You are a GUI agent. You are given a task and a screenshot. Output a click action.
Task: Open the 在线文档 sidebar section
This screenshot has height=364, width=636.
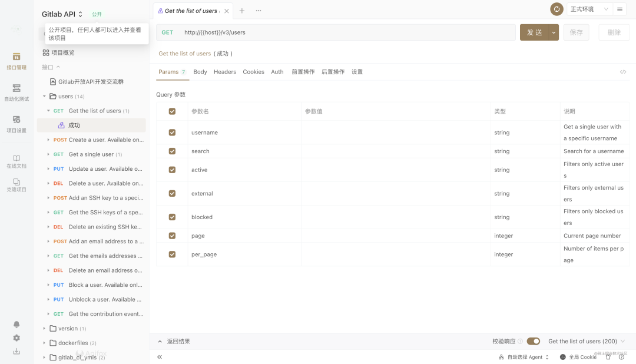click(16, 161)
